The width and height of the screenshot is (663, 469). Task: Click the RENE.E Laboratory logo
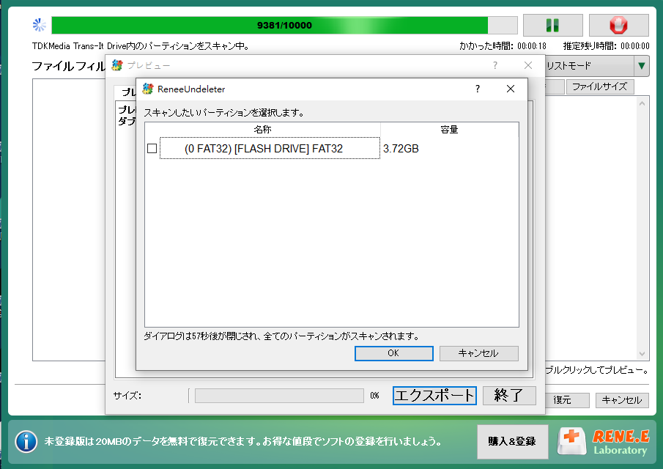604,441
